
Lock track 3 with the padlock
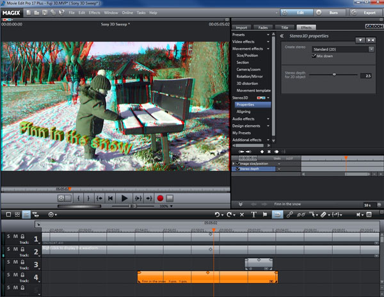(x=22, y=262)
